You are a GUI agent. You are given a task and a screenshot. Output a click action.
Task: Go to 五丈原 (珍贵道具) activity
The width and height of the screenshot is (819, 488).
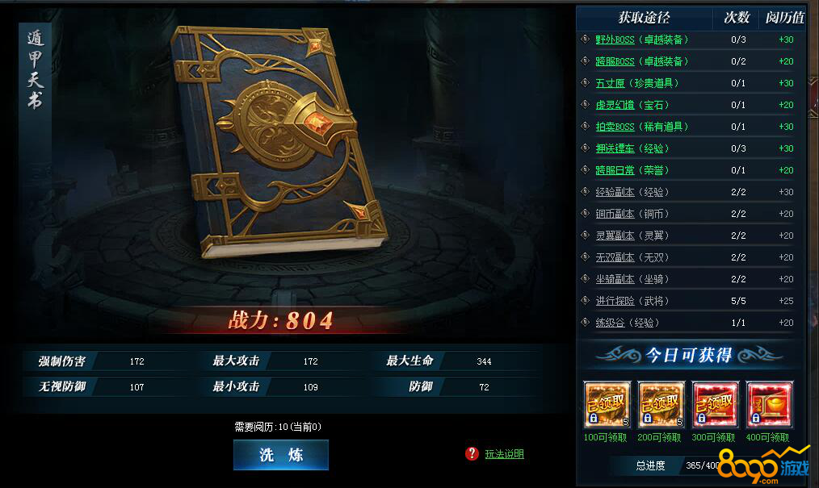click(637, 83)
